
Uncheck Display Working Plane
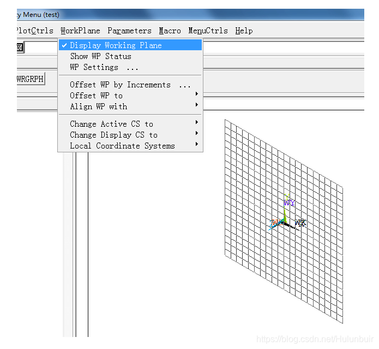click(x=116, y=45)
